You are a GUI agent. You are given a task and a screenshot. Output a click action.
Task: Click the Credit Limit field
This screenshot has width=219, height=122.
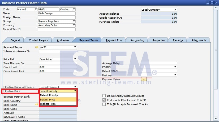click(x=58, y=67)
